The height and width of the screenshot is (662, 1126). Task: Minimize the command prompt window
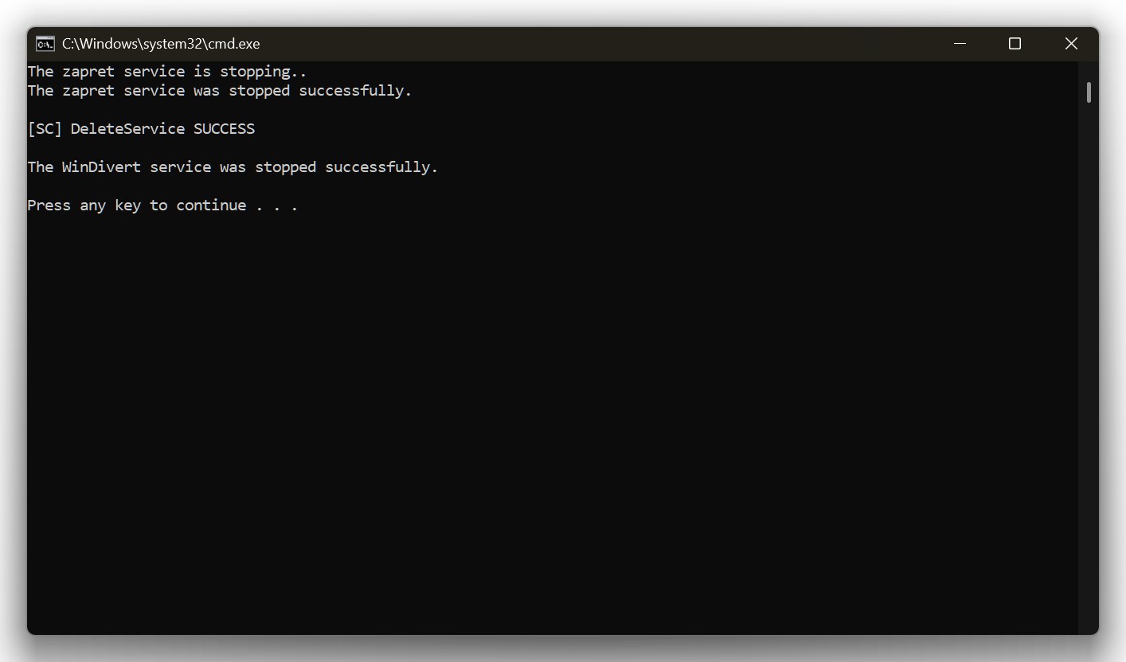coord(960,44)
